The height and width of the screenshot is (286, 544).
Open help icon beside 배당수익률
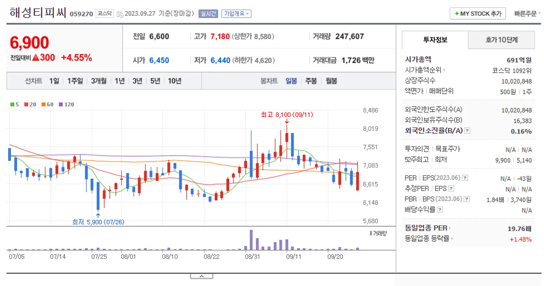tap(440, 209)
